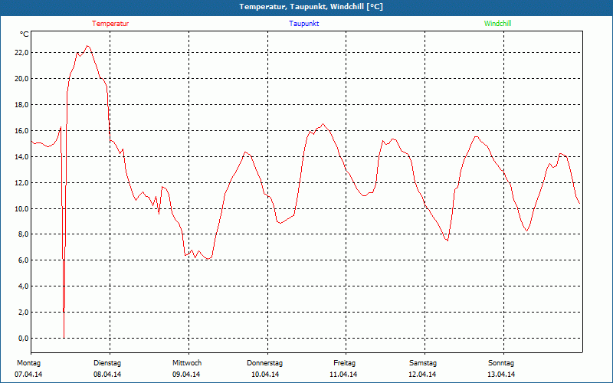Click the 12,0 y-axis value

point(22,182)
